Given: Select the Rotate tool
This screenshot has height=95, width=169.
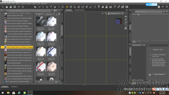Looking at the screenshot, I should [x=83, y=7].
